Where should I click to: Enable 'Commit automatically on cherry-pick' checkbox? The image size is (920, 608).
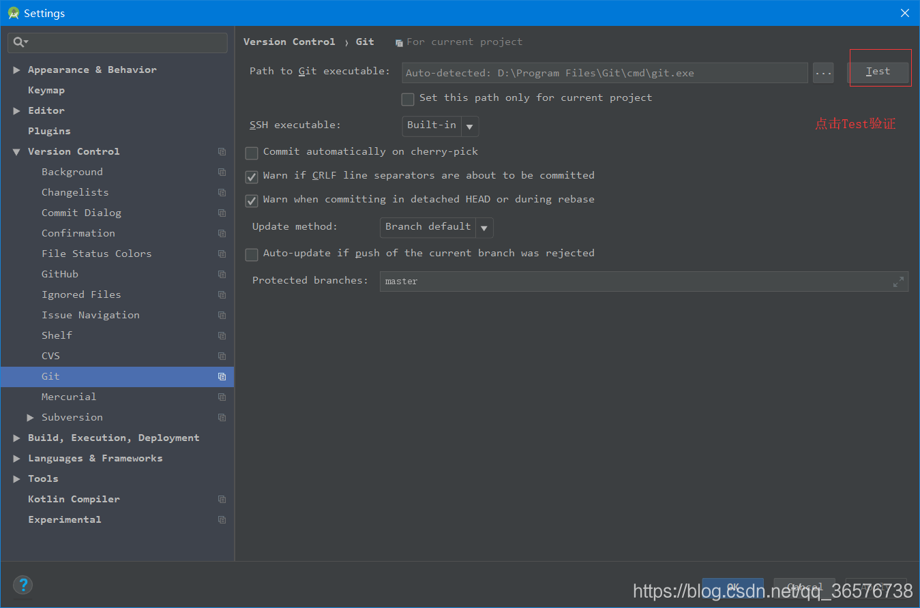pos(252,153)
